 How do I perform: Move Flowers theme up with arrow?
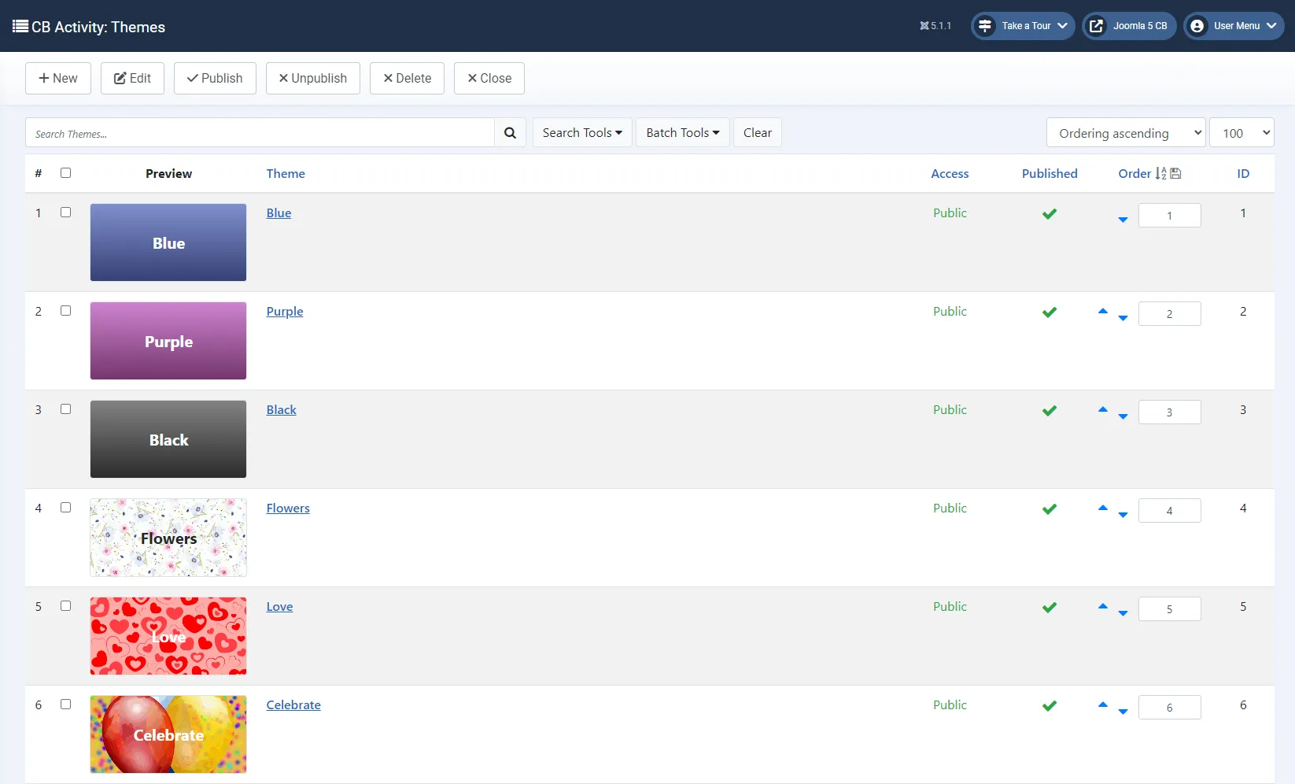[1103, 508]
